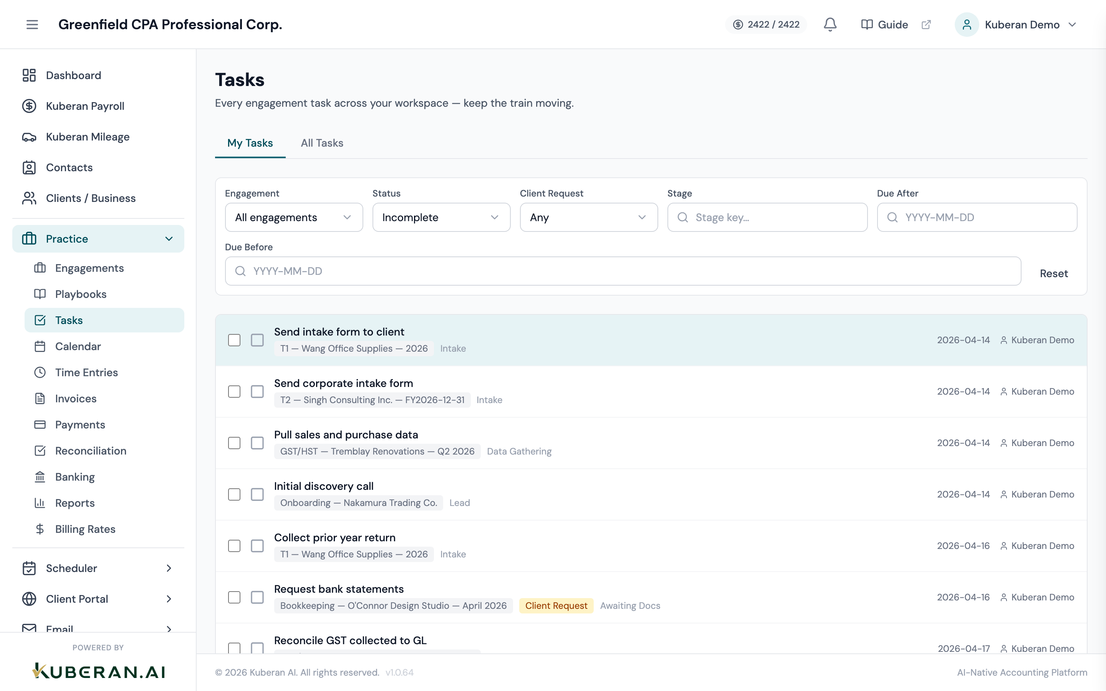
Task: Open the hamburger menu icon
Action: coord(32,25)
